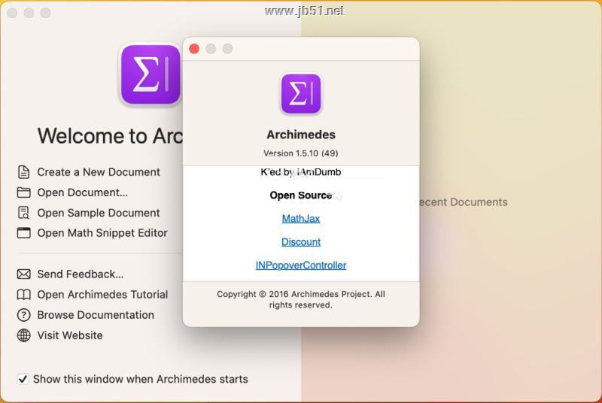602x403 pixels.
Task: Uncheck Show this window when Archimedes starts
Action: point(23,379)
